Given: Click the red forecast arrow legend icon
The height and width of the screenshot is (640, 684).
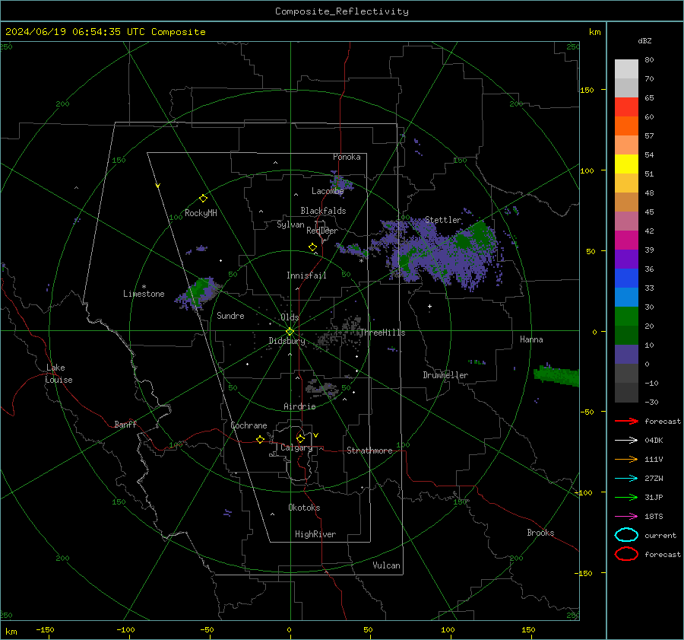Looking at the screenshot, I should point(626,421).
